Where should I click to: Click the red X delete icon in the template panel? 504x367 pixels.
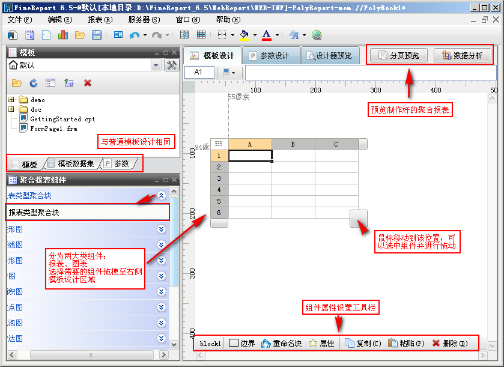click(88, 83)
